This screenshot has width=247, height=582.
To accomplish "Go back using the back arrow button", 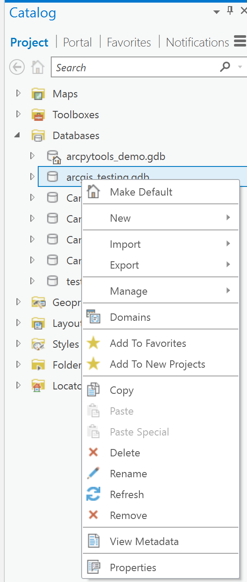I will click(x=17, y=67).
